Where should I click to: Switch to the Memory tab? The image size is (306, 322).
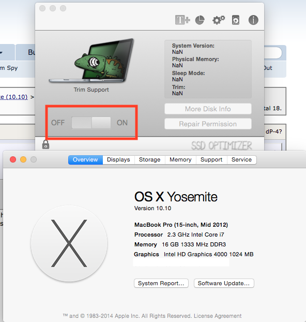pyautogui.click(x=180, y=159)
